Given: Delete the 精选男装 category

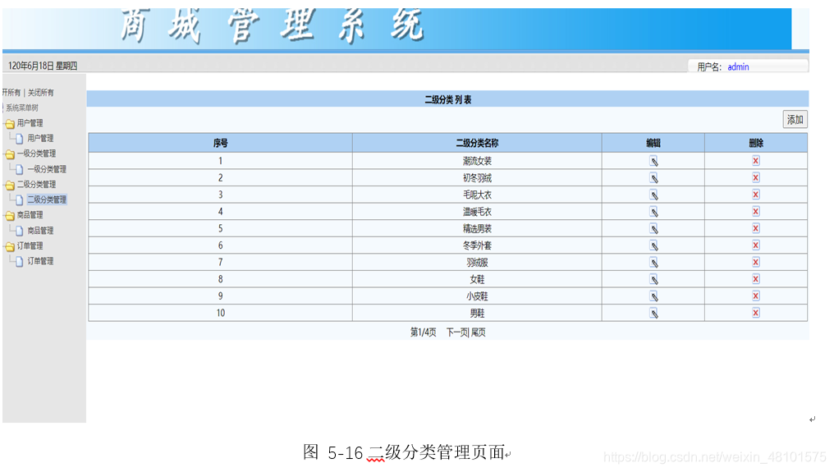Looking at the screenshot, I should pos(756,228).
